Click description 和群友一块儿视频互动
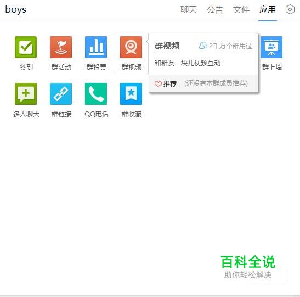Viewport: 300px width, 297px height. coord(188,63)
